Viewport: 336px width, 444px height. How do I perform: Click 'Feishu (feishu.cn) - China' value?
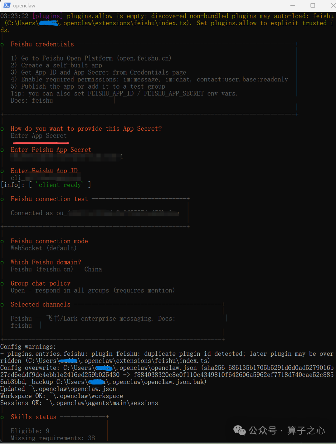click(x=56, y=269)
